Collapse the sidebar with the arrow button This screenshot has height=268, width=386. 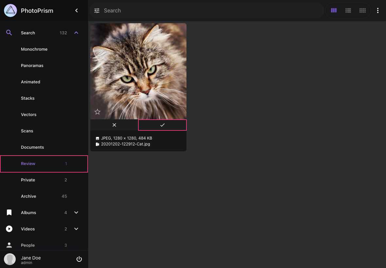76,10
